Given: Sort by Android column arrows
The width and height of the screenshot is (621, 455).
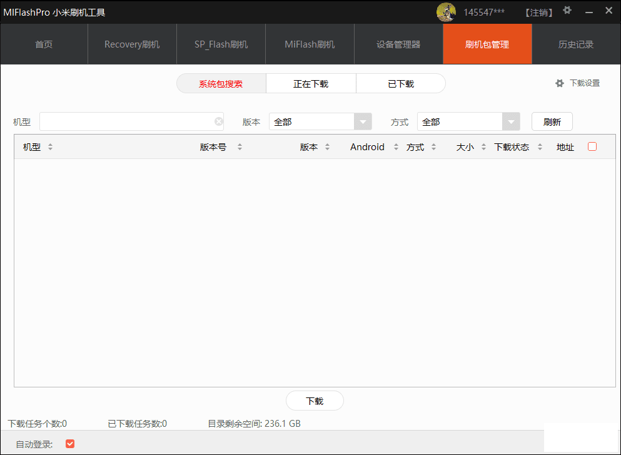Looking at the screenshot, I should click(396, 147).
